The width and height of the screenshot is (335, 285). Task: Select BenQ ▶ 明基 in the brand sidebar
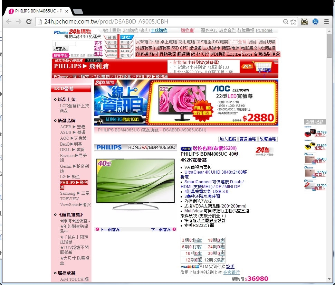pyautogui.click(x=71, y=144)
